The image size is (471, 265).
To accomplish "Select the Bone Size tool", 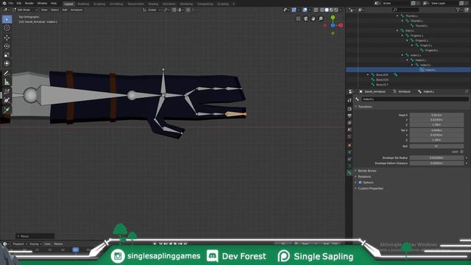I will [x=7, y=101].
